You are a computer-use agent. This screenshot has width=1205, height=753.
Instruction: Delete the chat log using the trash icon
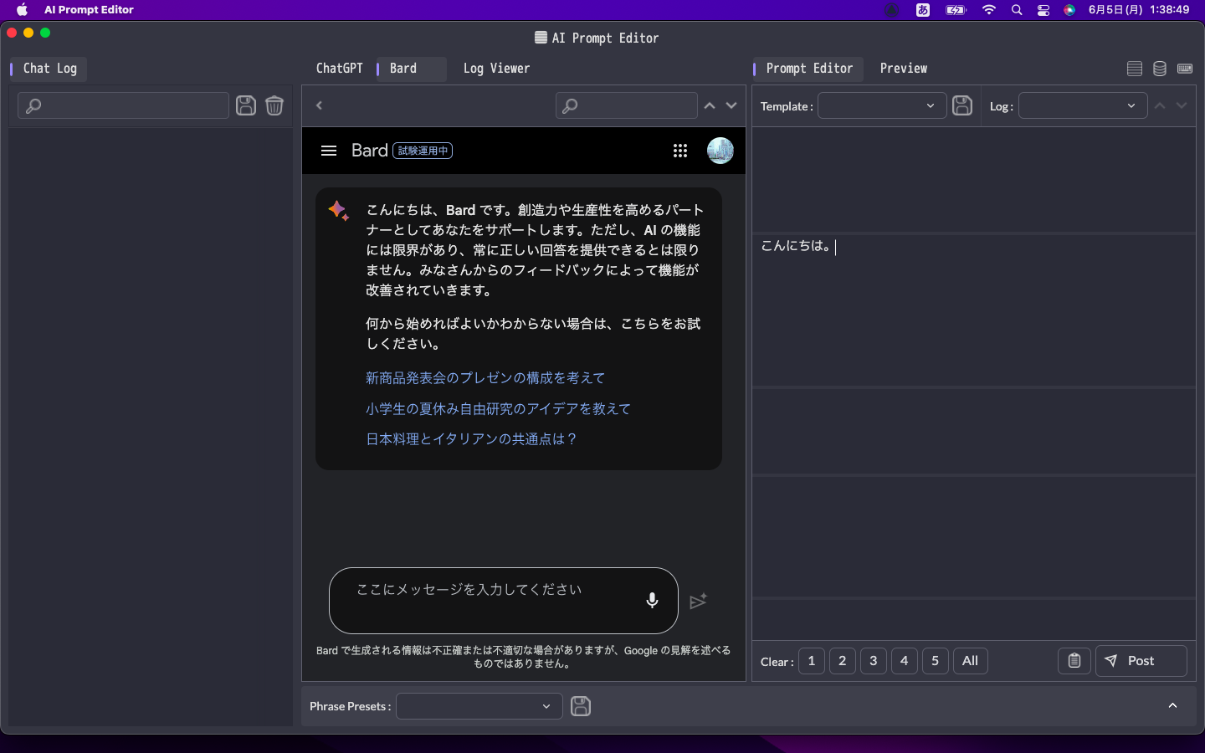[x=274, y=105]
